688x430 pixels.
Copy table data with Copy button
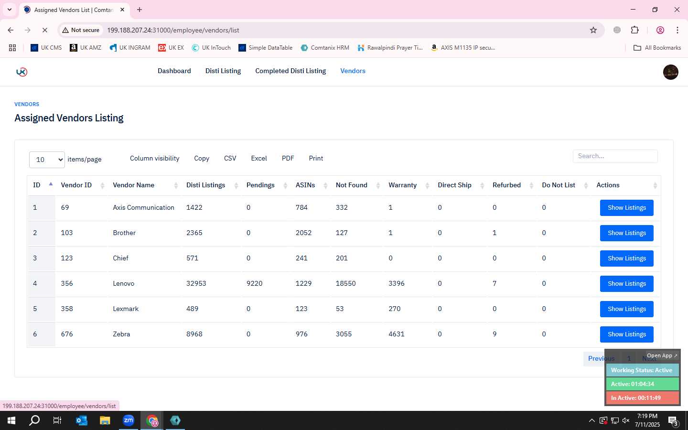201,158
